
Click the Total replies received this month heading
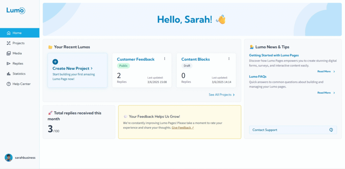[74, 116]
